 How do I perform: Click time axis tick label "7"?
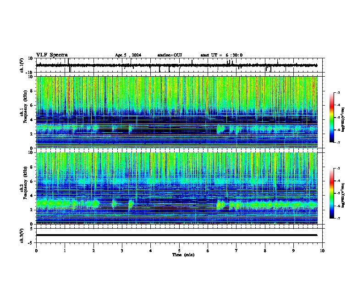[236, 251]
